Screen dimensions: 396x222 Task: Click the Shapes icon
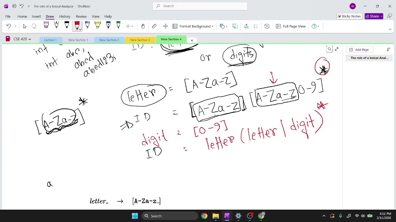click(x=222, y=26)
